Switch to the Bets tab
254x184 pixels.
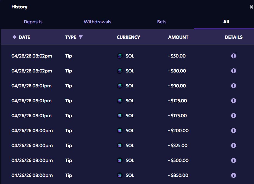click(x=162, y=22)
